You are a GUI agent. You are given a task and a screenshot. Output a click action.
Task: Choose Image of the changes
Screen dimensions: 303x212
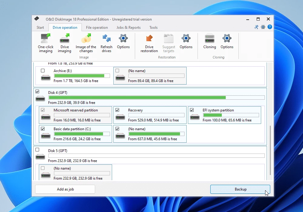coord(86,43)
